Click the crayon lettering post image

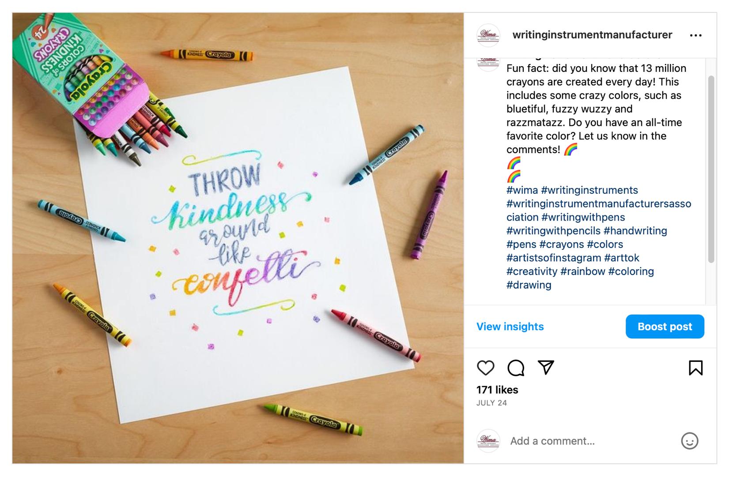tap(238, 238)
